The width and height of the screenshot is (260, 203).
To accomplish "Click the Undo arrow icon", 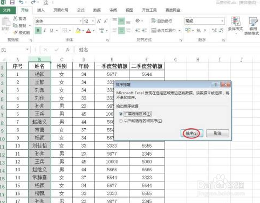I will [22, 2].
